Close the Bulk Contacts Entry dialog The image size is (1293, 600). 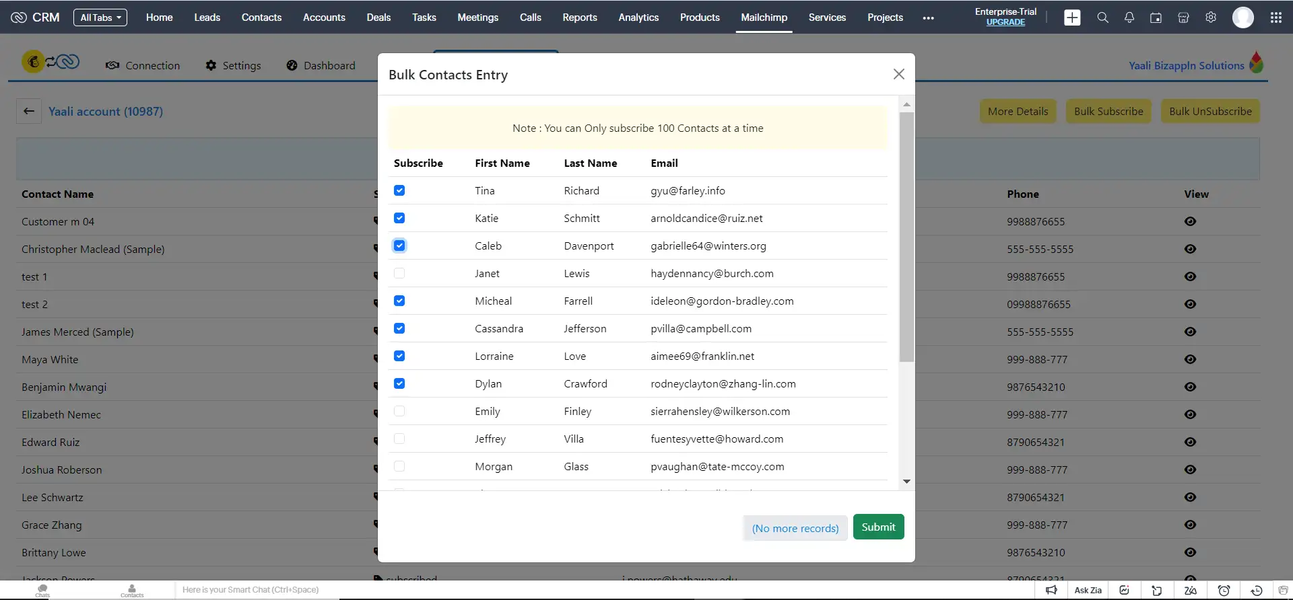tap(899, 74)
